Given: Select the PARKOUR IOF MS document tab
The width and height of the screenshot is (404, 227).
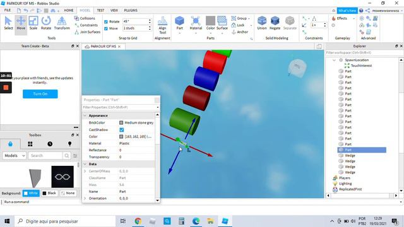Looking at the screenshot, I should tap(104, 47).
